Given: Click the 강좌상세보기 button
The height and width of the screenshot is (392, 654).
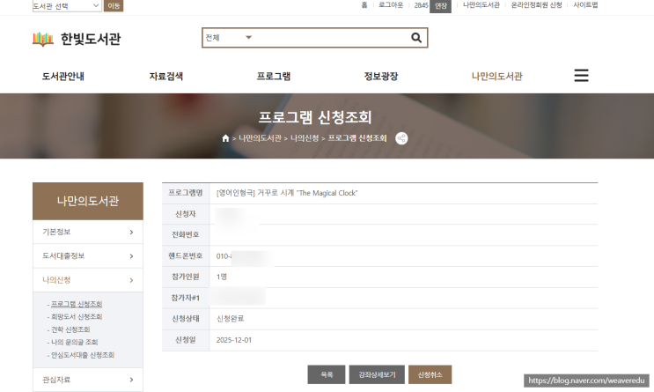Looking at the screenshot, I should (x=377, y=374).
